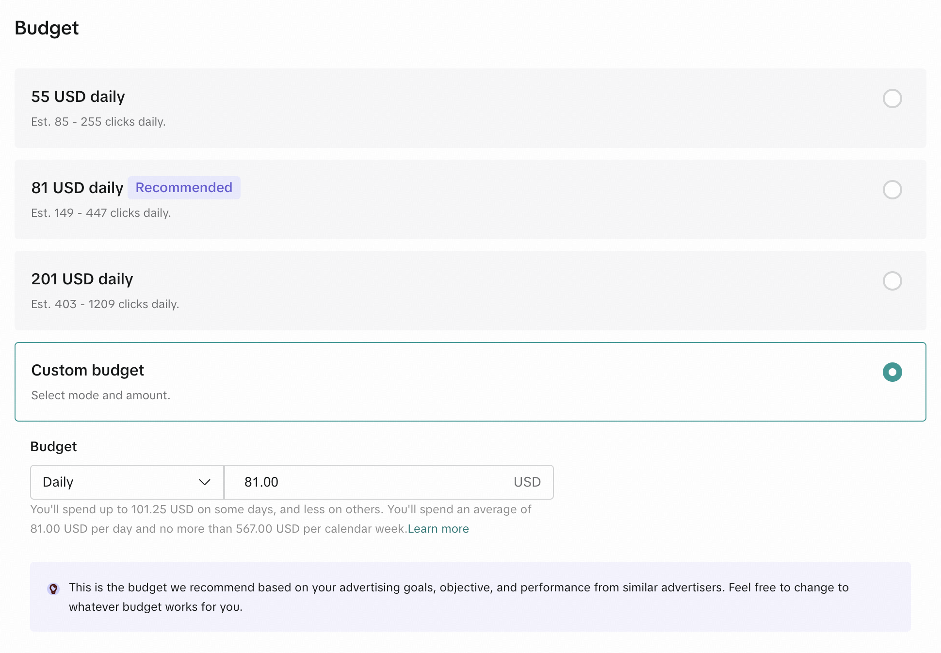
Task: Click the Custom budget radio button
Action: click(892, 372)
